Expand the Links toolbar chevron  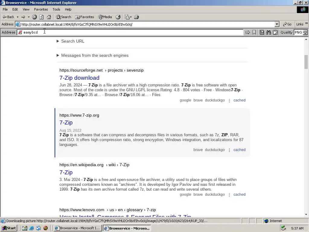click(x=307, y=23)
